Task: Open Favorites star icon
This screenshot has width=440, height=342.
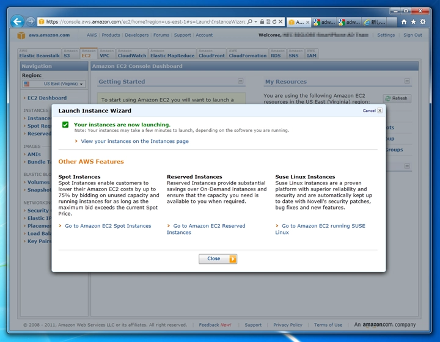Action: pyautogui.click(x=413, y=21)
